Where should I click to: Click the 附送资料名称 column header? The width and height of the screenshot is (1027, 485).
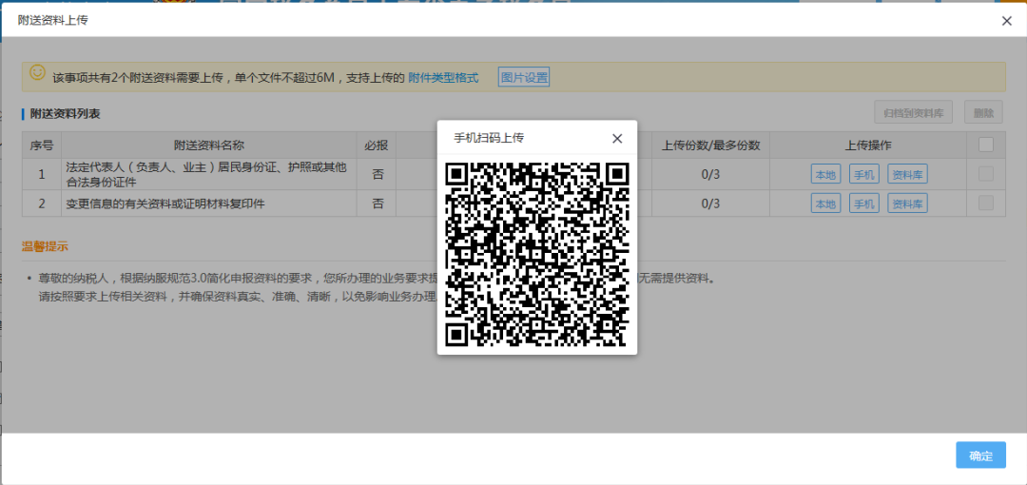[209, 145]
